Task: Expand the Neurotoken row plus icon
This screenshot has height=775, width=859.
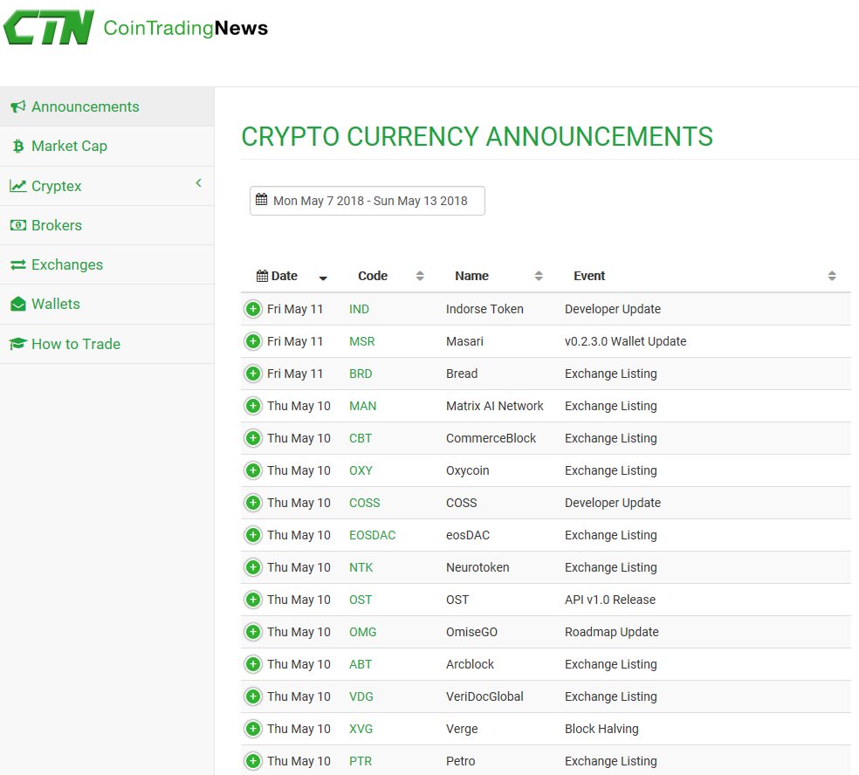Action: [x=253, y=567]
